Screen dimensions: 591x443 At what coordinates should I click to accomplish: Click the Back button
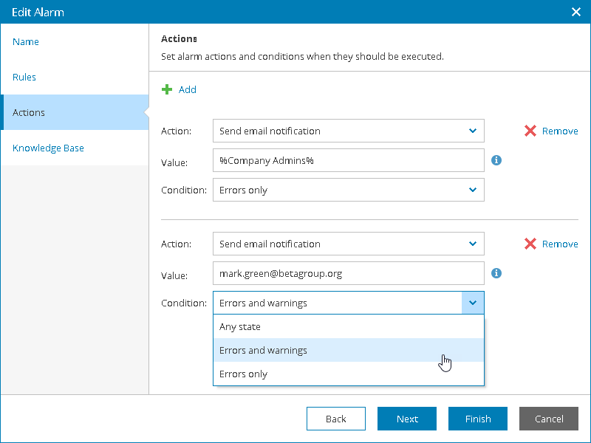[336, 419]
